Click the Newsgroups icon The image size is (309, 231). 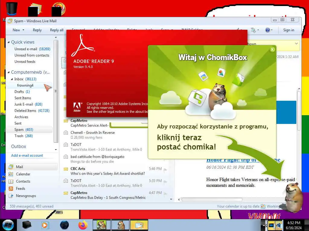click(x=11, y=196)
